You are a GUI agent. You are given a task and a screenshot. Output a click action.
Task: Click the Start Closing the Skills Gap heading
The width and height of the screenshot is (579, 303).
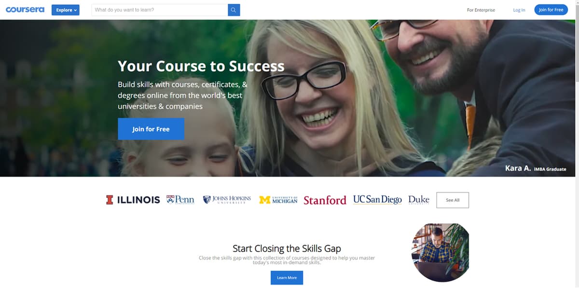(287, 248)
